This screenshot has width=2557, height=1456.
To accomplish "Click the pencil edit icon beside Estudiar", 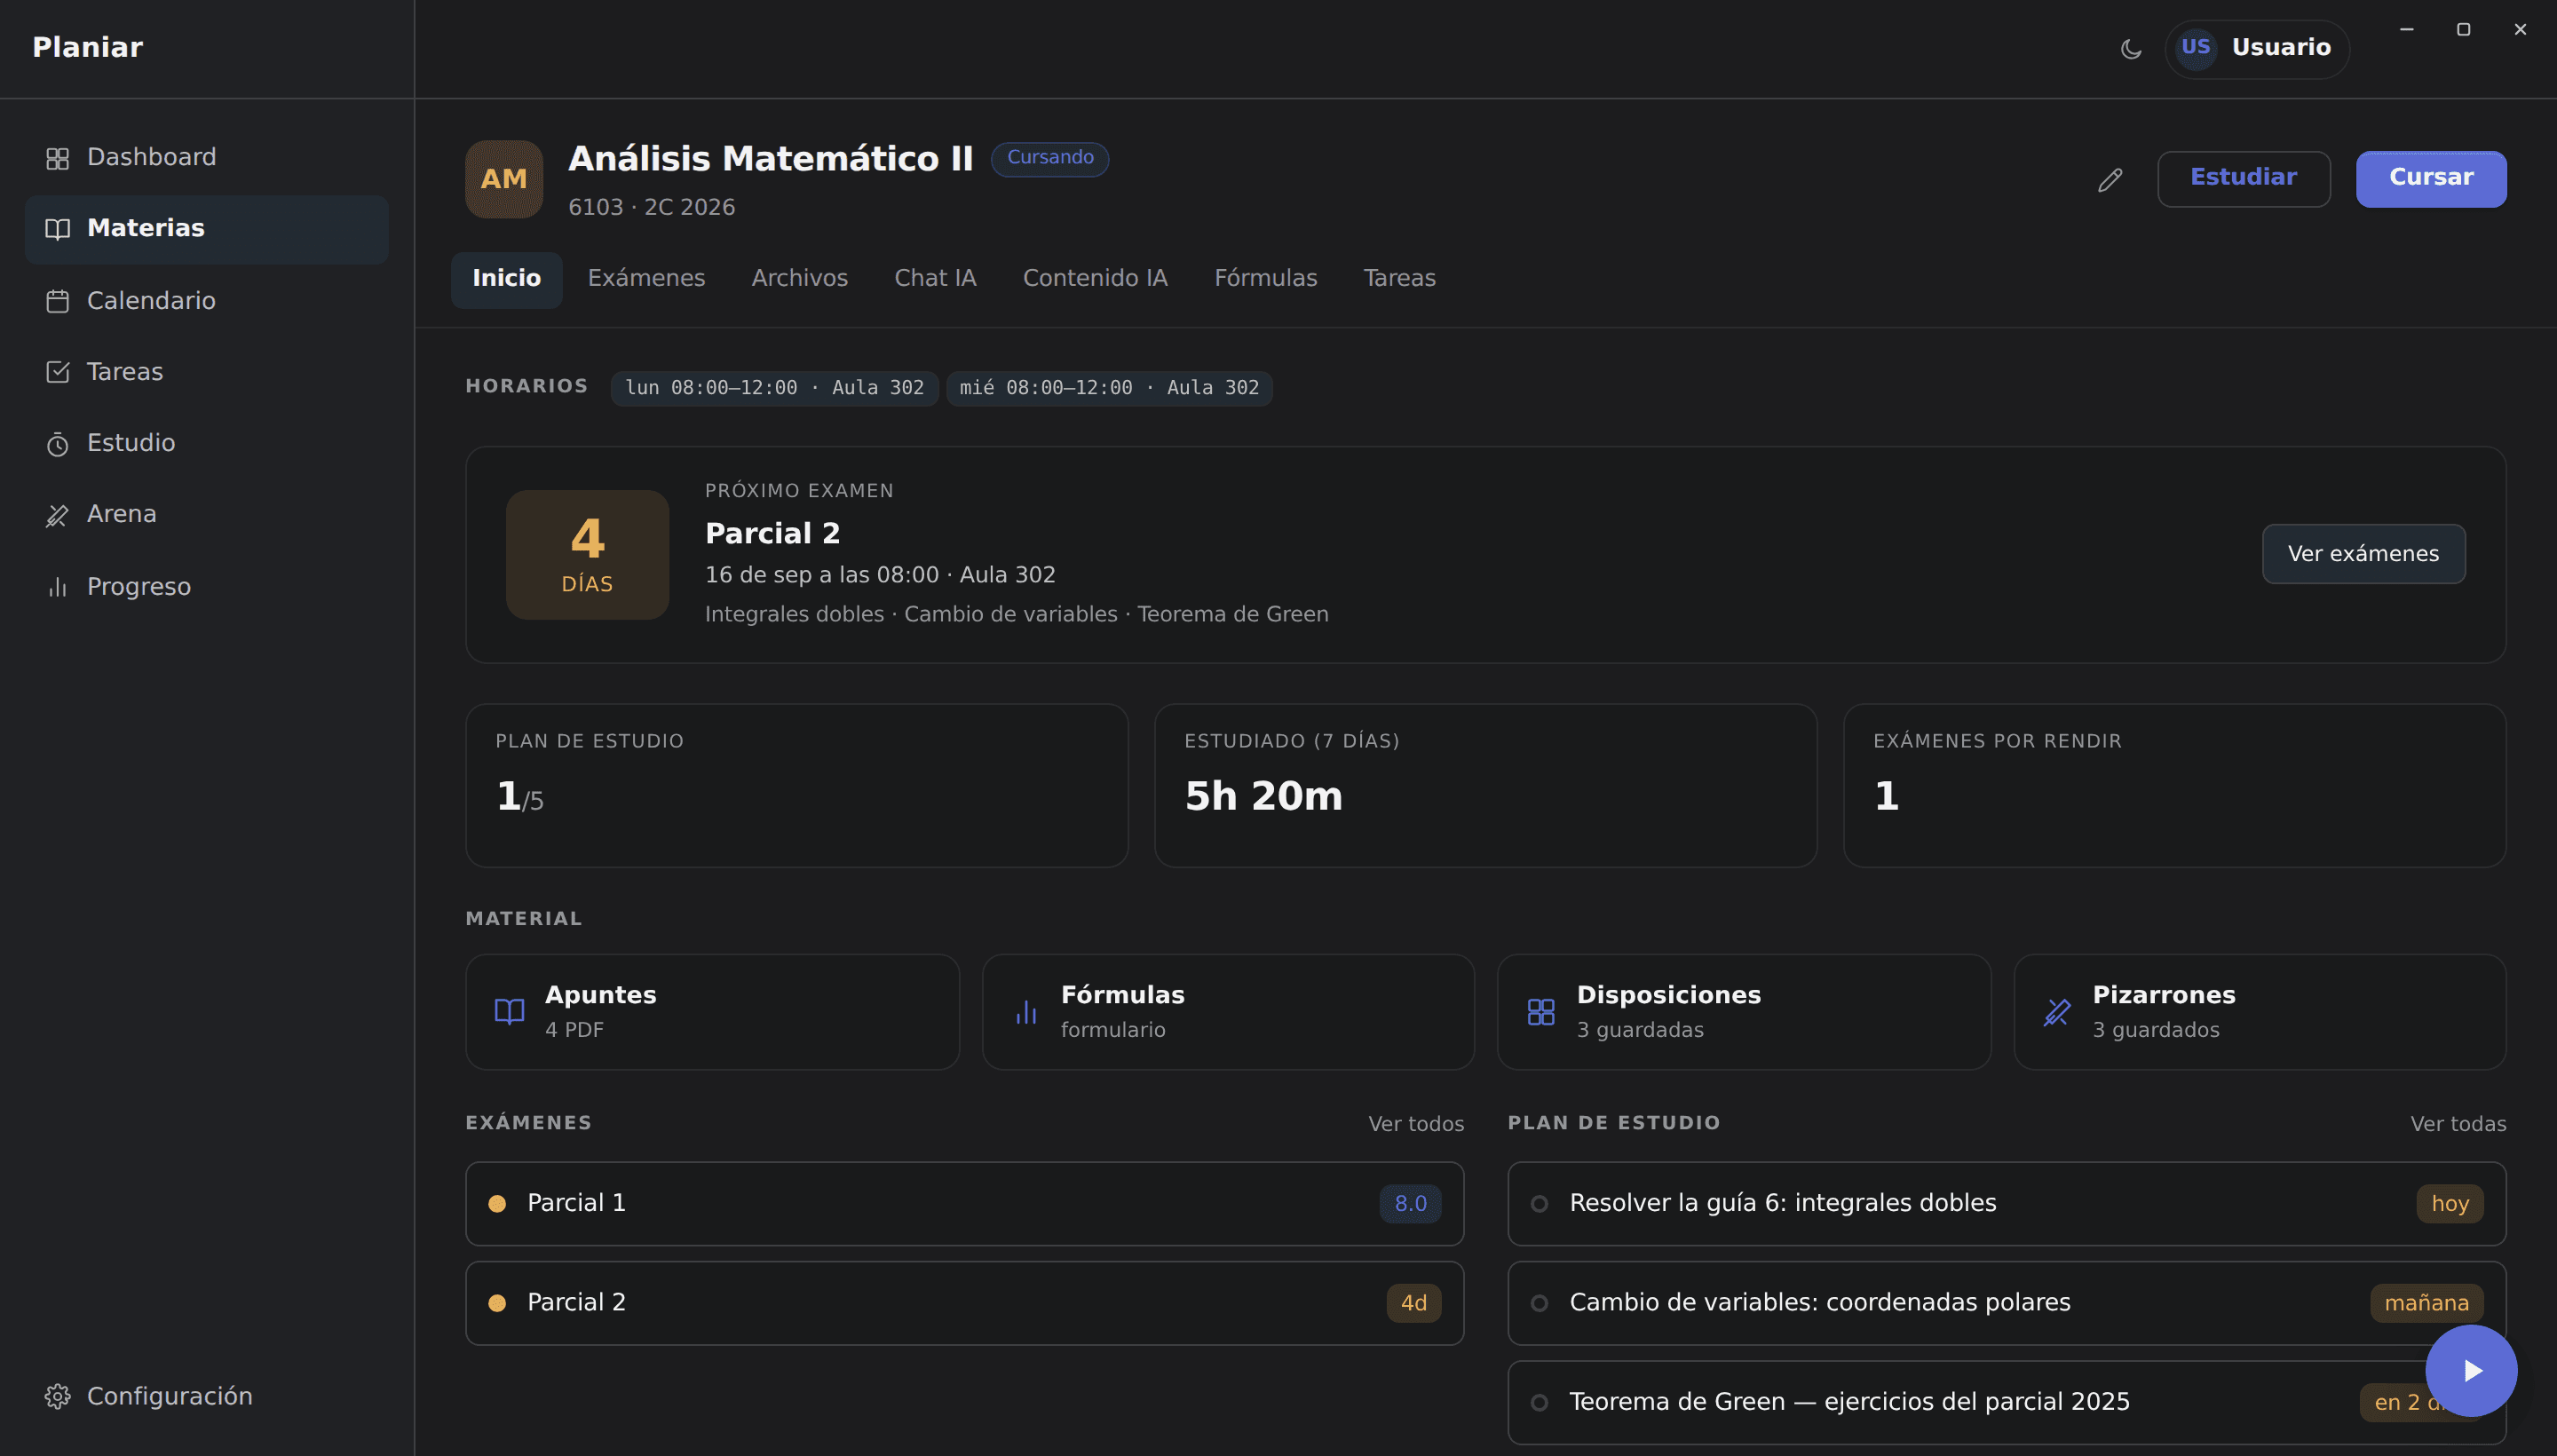I will [x=2110, y=180].
